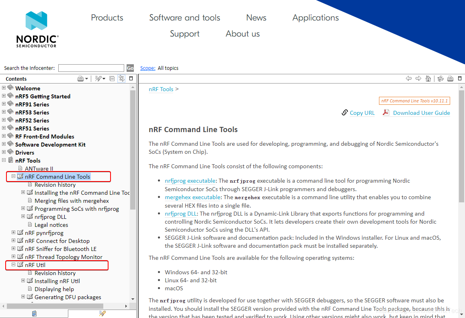This screenshot has height=318, width=465.
Task: Collapse the nRF Command Line Tools node
Action: click(x=13, y=176)
